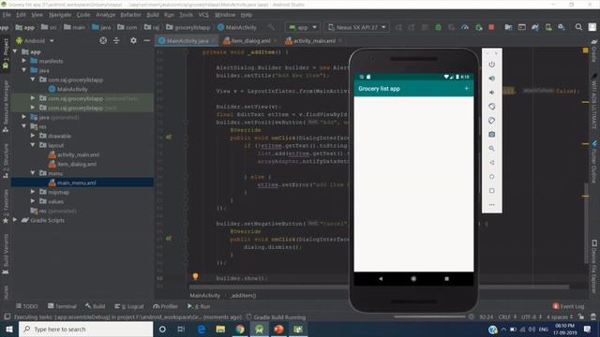Click the _addItem() breadcrumb
This screenshot has height=337, width=600.
244,296
